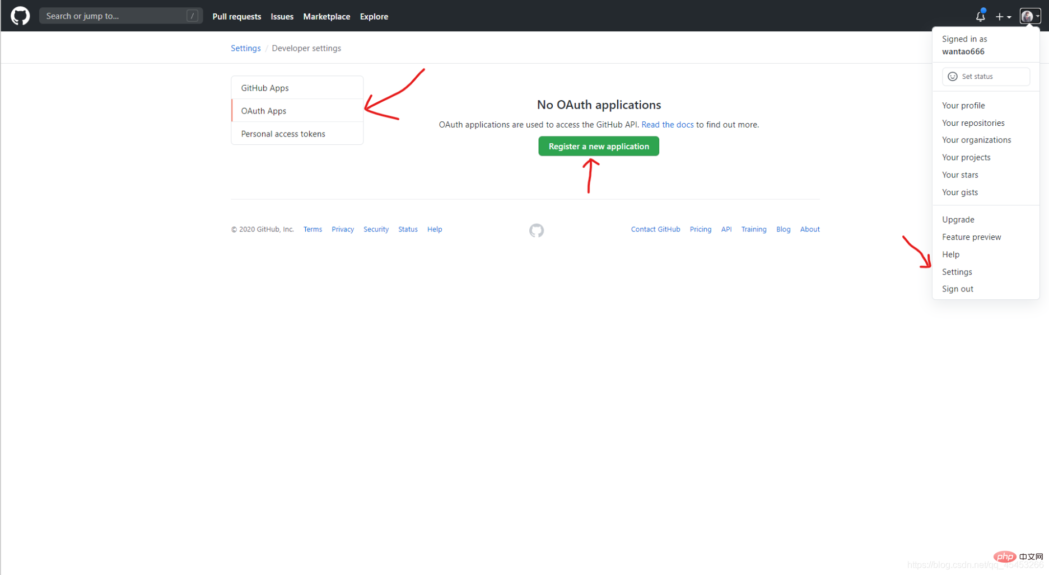The height and width of the screenshot is (575, 1049).
Task: Choose Upgrade in user menu
Action: pos(958,220)
